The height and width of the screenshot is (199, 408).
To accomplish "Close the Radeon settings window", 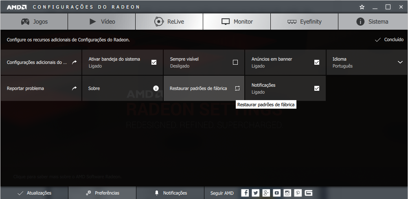I will pyautogui.click(x=401, y=7).
